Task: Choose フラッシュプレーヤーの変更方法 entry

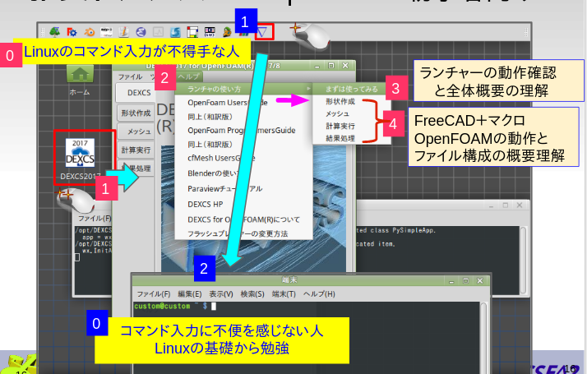Action: [238, 233]
